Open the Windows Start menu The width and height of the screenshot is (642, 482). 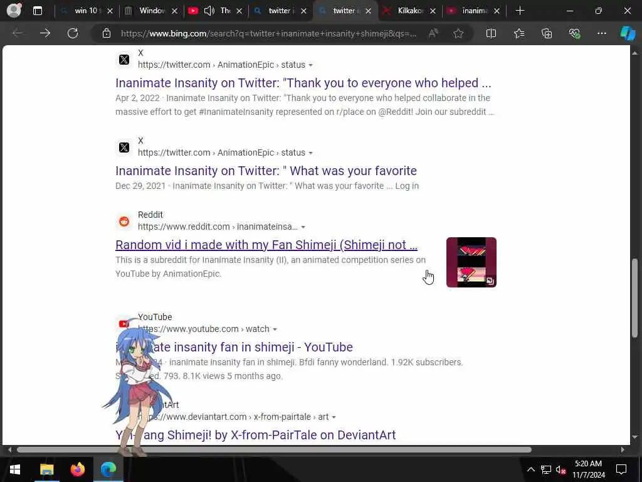tap(15, 469)
